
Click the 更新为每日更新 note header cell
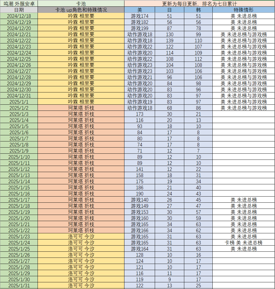199,4
